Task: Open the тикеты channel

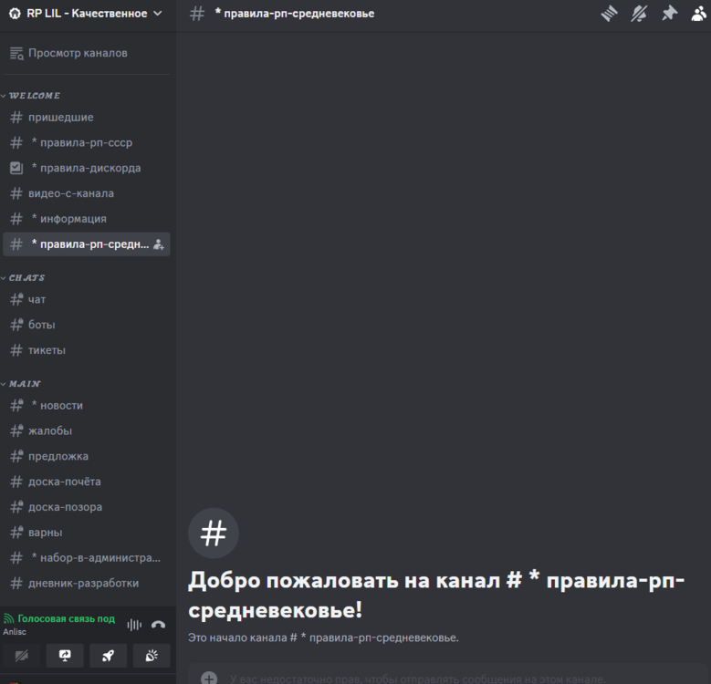Action: click(87, 350)
